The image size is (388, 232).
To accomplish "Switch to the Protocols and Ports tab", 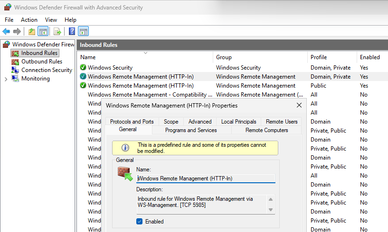I will 132,122.
